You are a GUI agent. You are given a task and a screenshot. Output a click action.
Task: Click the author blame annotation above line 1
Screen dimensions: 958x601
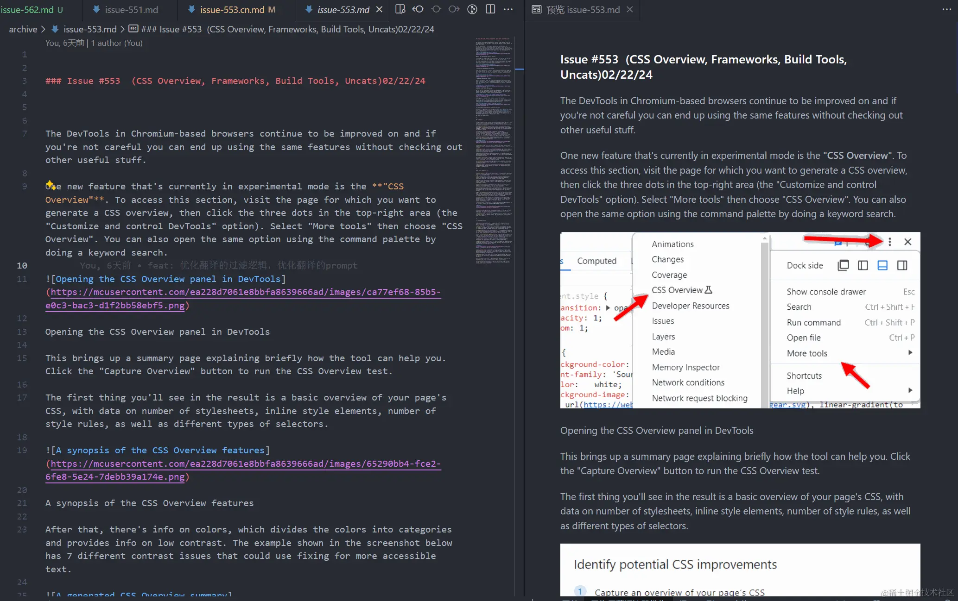94,43
